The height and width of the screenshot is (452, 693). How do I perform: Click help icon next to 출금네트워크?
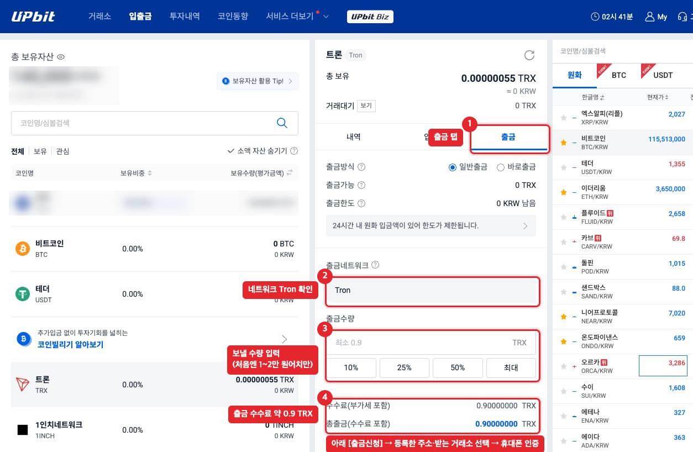[x=375, y=265]
